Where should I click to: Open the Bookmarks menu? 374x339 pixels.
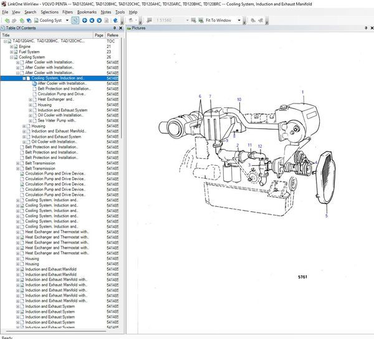tap(87, 12)
